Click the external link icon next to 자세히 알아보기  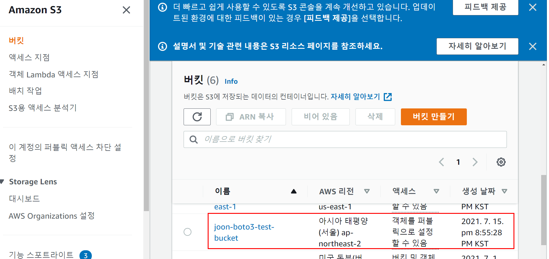click(x=388, y=97)
